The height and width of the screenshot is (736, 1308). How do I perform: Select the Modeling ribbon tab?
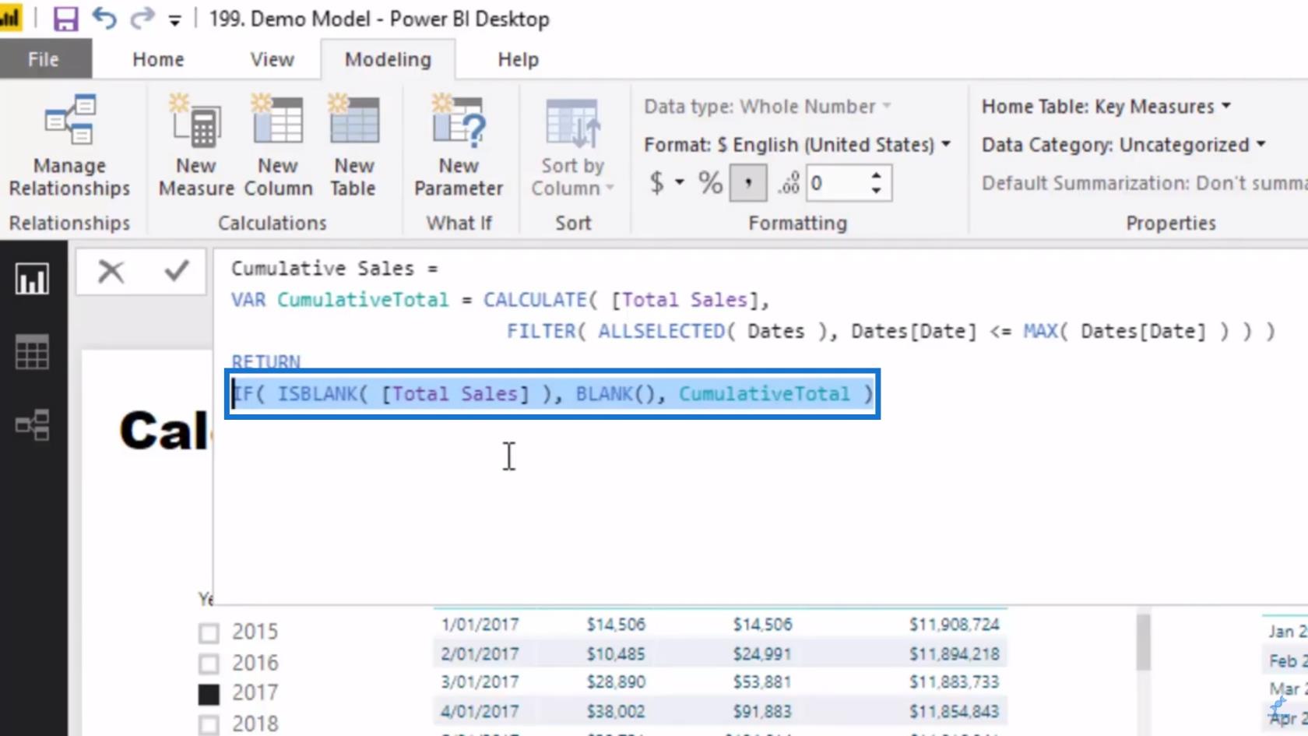click(x=388, y=59)
